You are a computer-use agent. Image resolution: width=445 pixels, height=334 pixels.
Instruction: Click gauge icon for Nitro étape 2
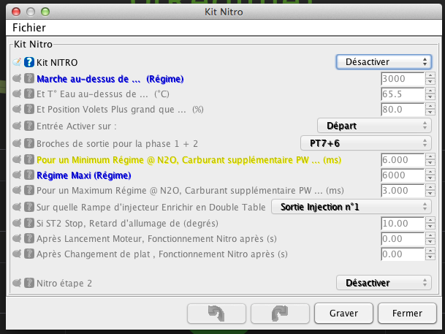click(x=17, y=283)
